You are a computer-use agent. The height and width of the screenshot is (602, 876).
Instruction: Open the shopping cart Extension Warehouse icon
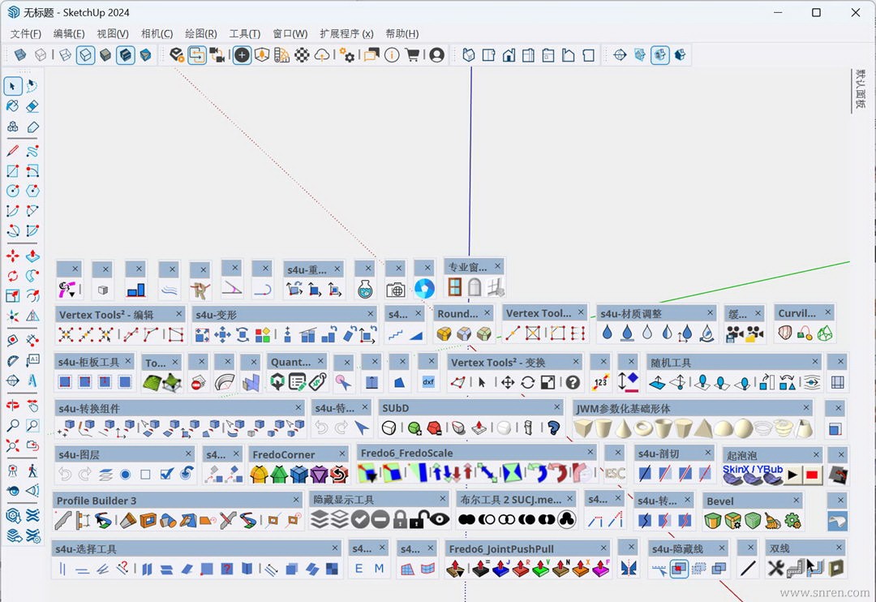[412, 55]
